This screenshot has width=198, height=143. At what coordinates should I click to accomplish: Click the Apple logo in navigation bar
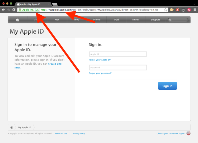pyautogui.click(x=17, y=20)
